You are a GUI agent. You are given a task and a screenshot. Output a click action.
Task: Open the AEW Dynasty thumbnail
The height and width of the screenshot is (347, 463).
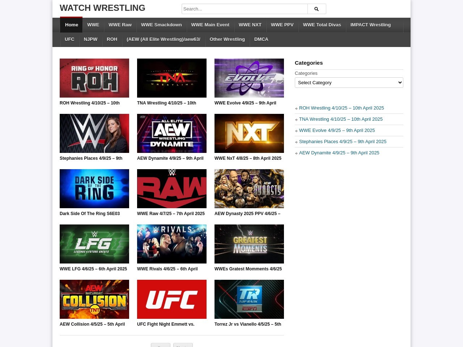[249, 189]
